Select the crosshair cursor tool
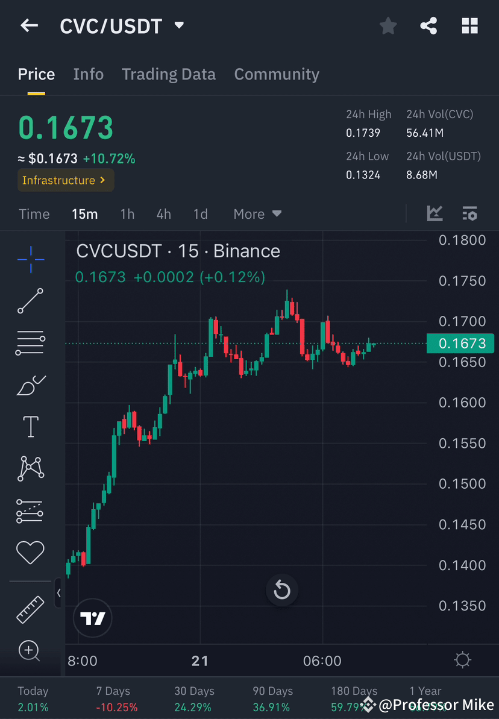The height and width of the screenshot is (719, 499). point(30,259)
